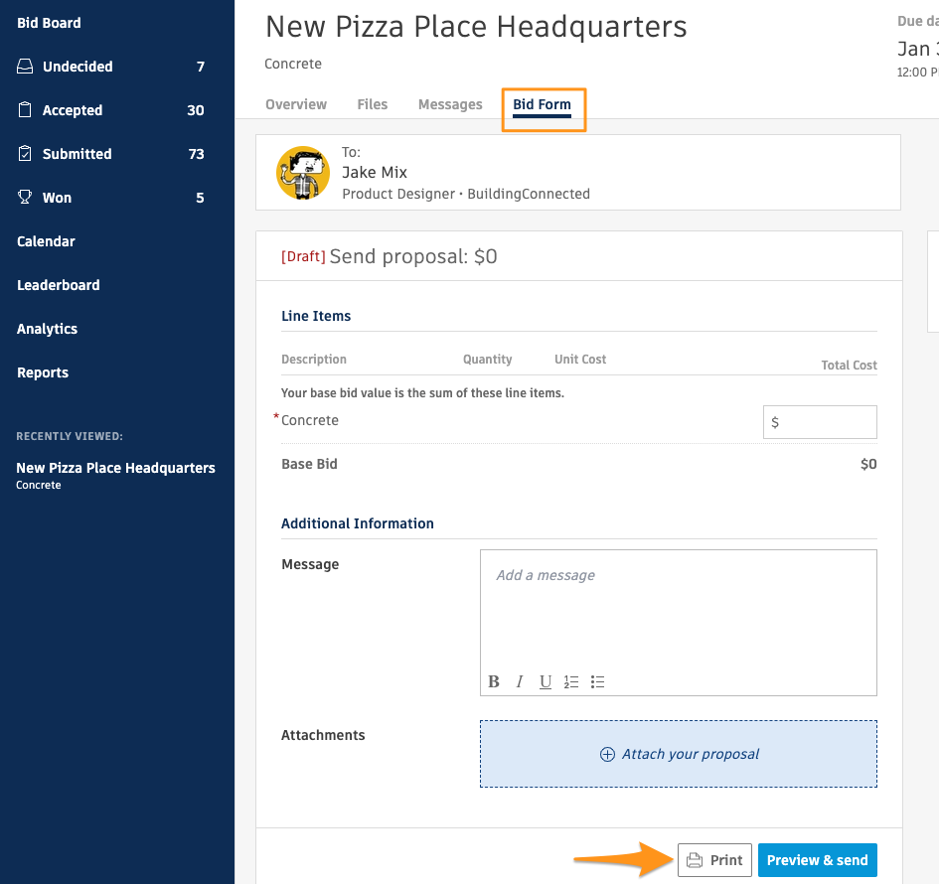939x884 pixels.
Task: Click the Concrete cost input field
Action: click(x=825, y=422)
